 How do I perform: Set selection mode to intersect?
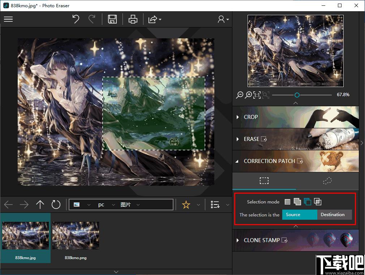click(x=318, y=202)
